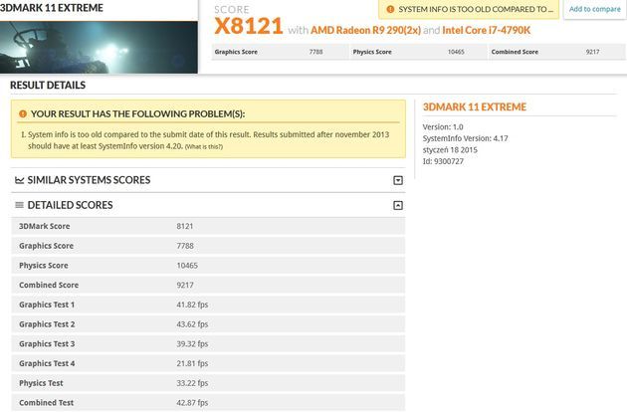The image size is (627, 412).
Task: Open the AMD Radeon R9 290(2x) link
Action: (x=366, y=31)
